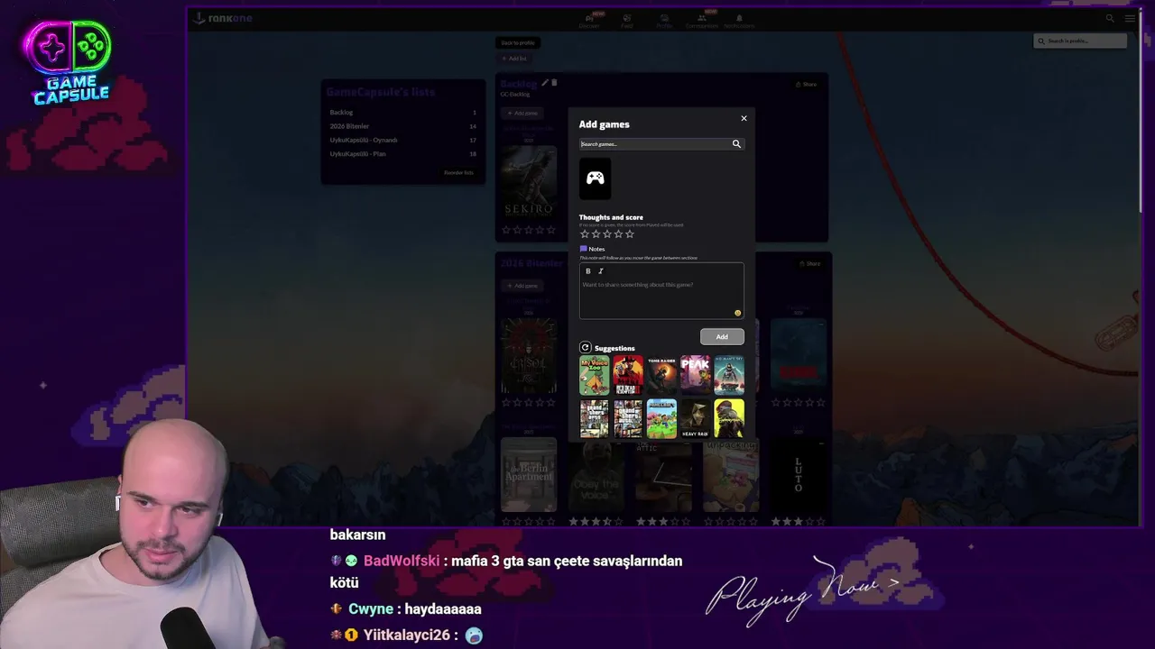
Task: Click Add game under Backlog
Action: 522,114
